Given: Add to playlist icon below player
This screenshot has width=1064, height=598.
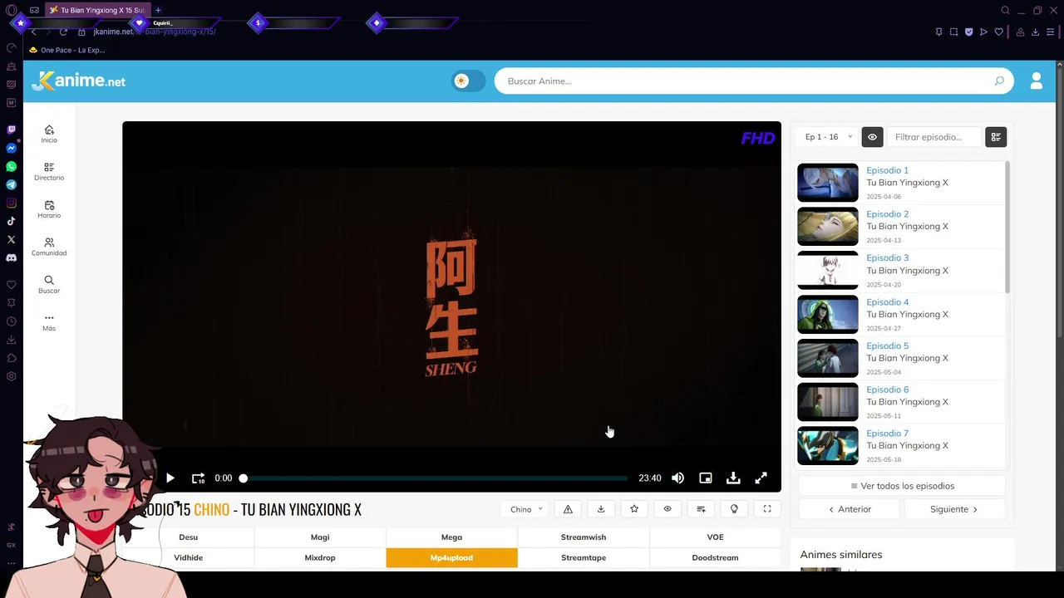Looking at the screenshot, I should [x=701, y=509].
